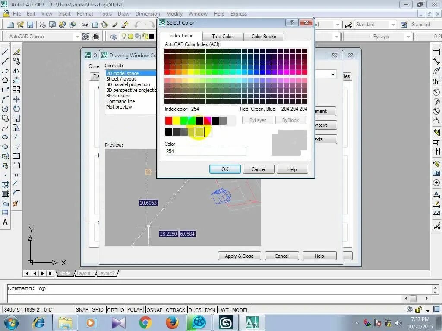
Task: Click Cancel in Drawing Window Colors dialog
Action: click(281, 256)
